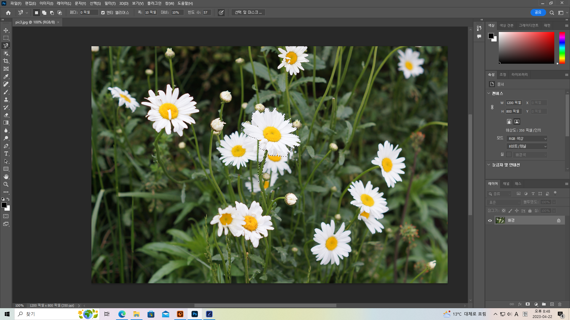Select the Move tool
This screenshot has height=320, width=570.
[x=6, y=30]
